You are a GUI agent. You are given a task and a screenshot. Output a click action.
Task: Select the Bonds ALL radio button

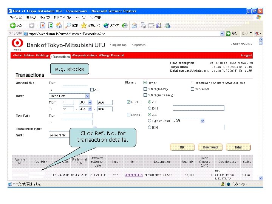pos(149,114)
